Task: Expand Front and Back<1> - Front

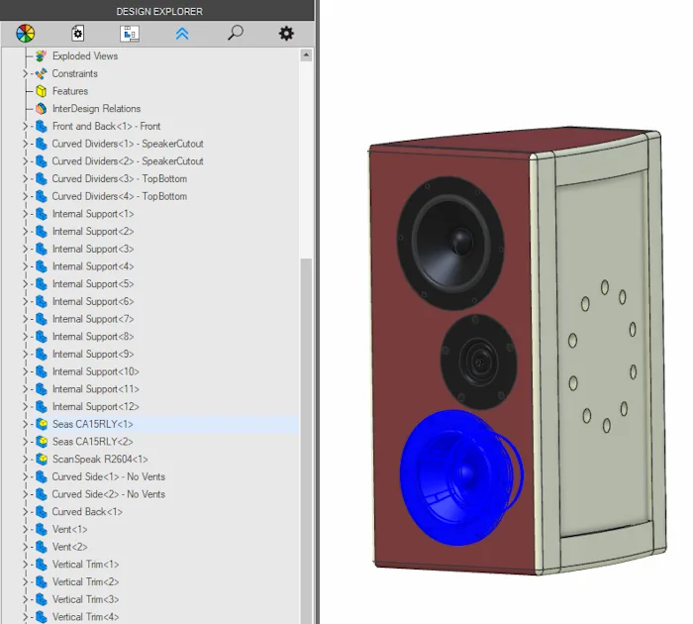Action: click(x=25, y=127)
